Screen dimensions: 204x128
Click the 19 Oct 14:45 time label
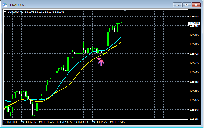click(x=82, y=122)
